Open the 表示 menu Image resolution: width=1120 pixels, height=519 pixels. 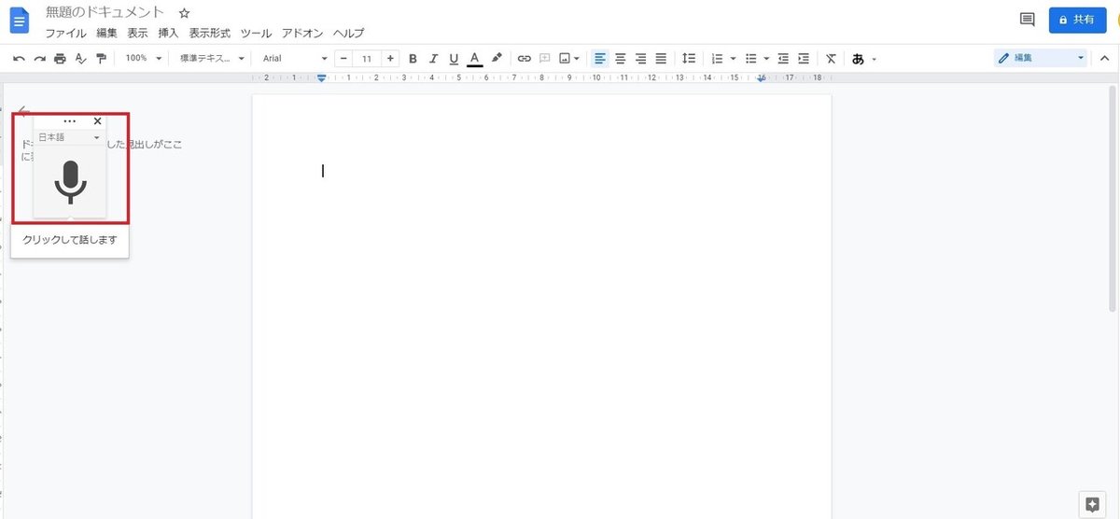(137, 33)
